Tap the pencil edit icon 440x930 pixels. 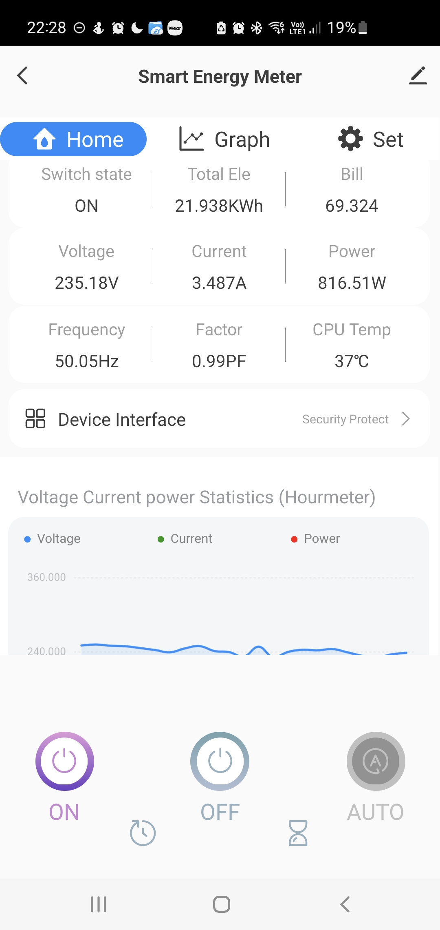pos(418,76)
